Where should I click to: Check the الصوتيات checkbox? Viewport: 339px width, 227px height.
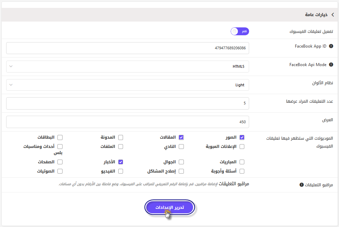(60, 171)
